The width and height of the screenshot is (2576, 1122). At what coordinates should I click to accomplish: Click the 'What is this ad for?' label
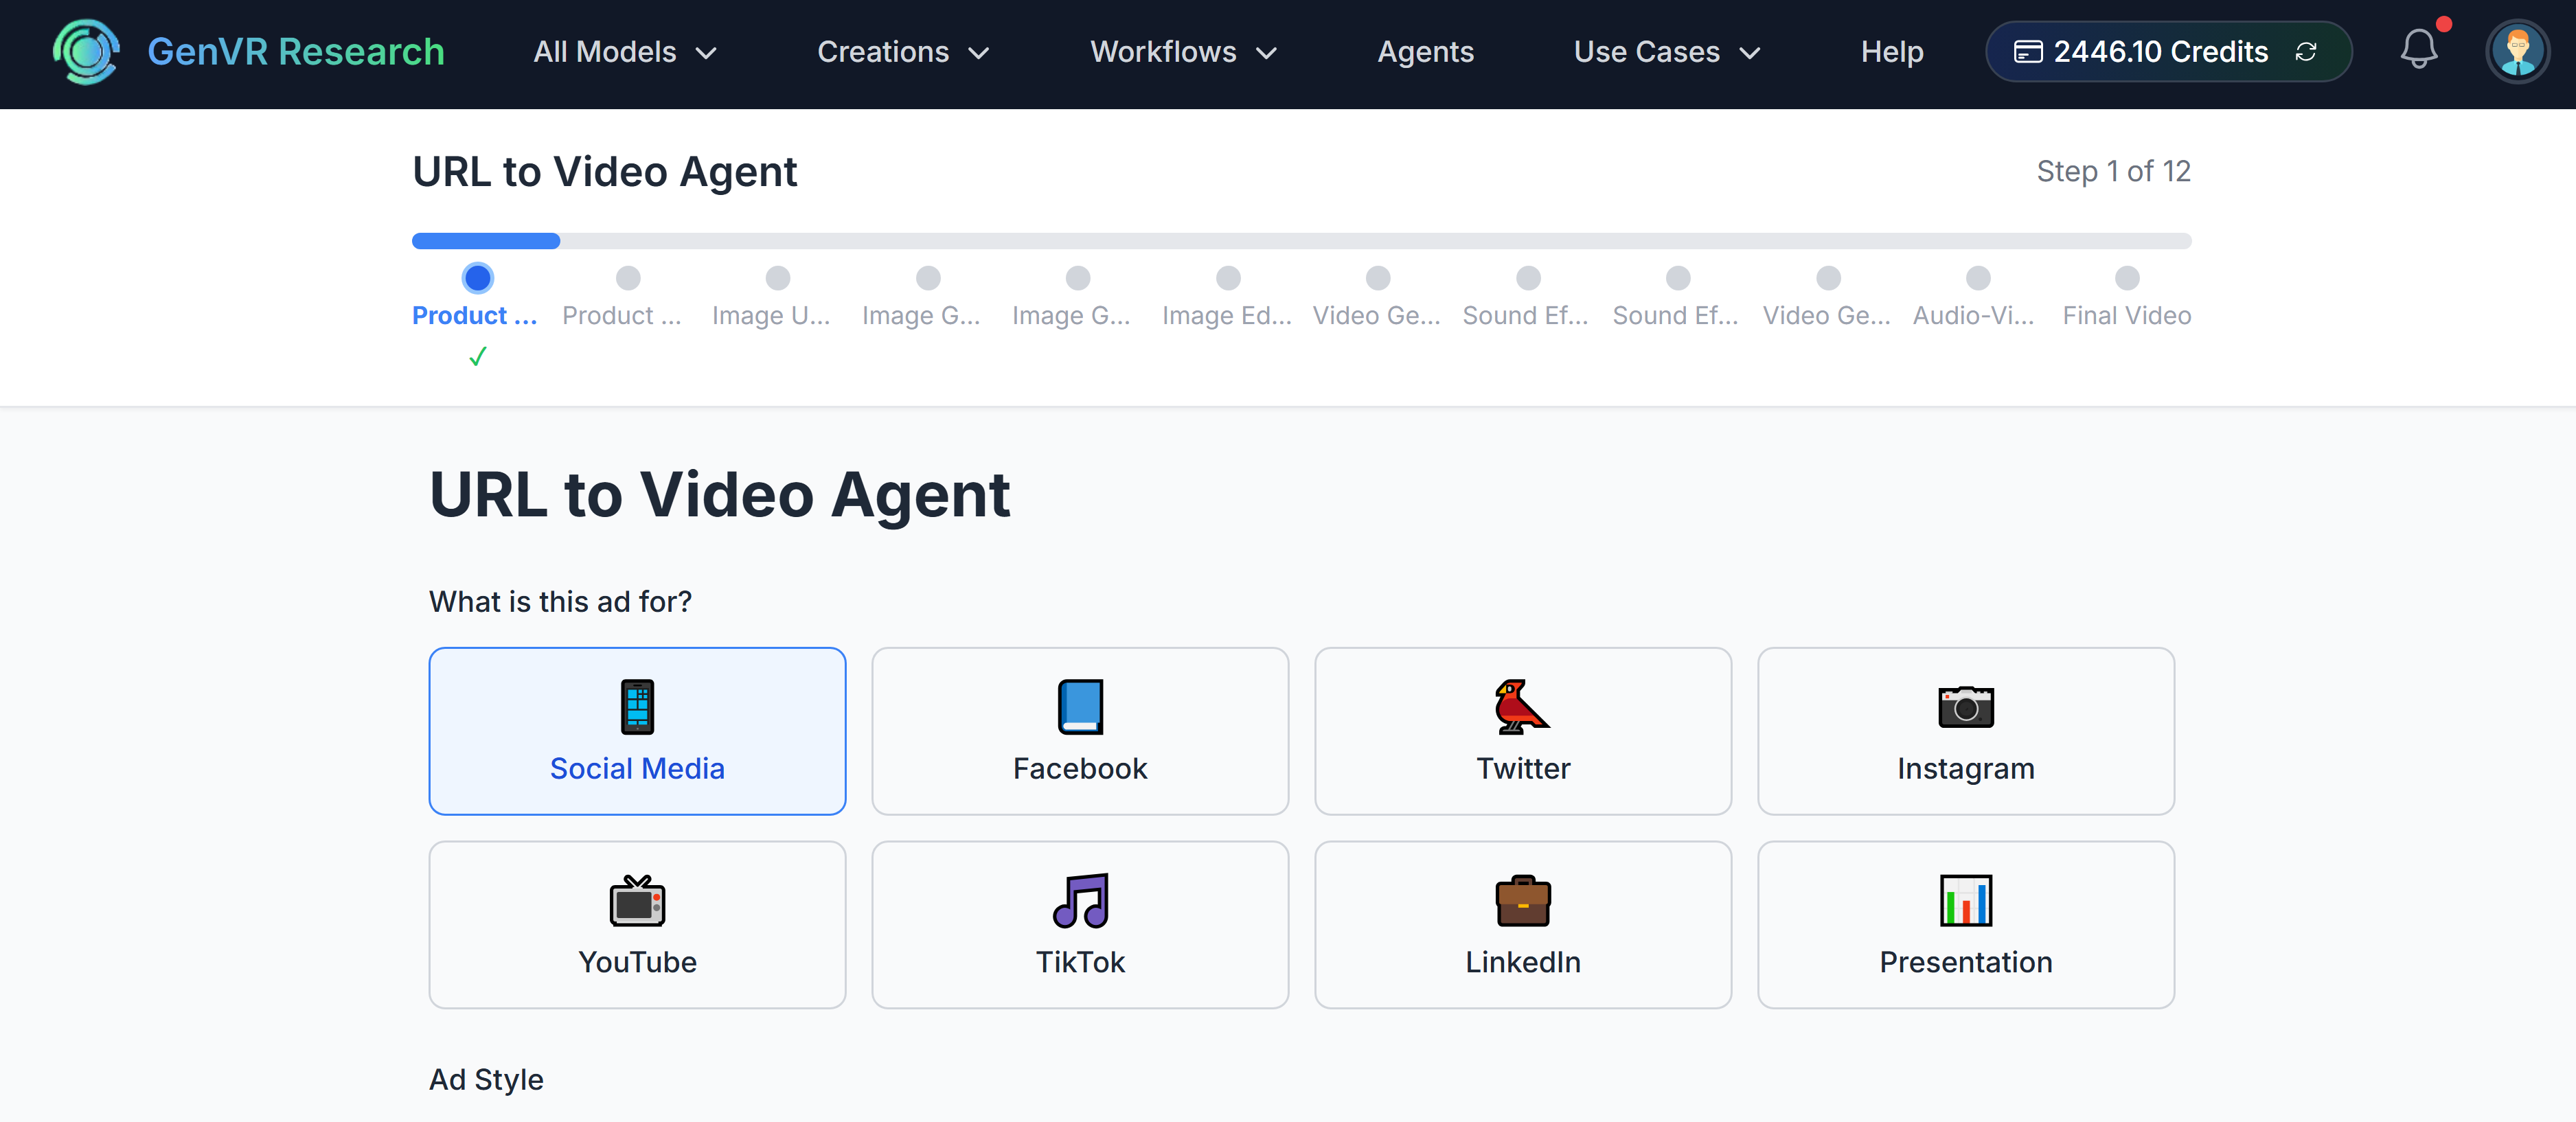(x=560, y=602)
